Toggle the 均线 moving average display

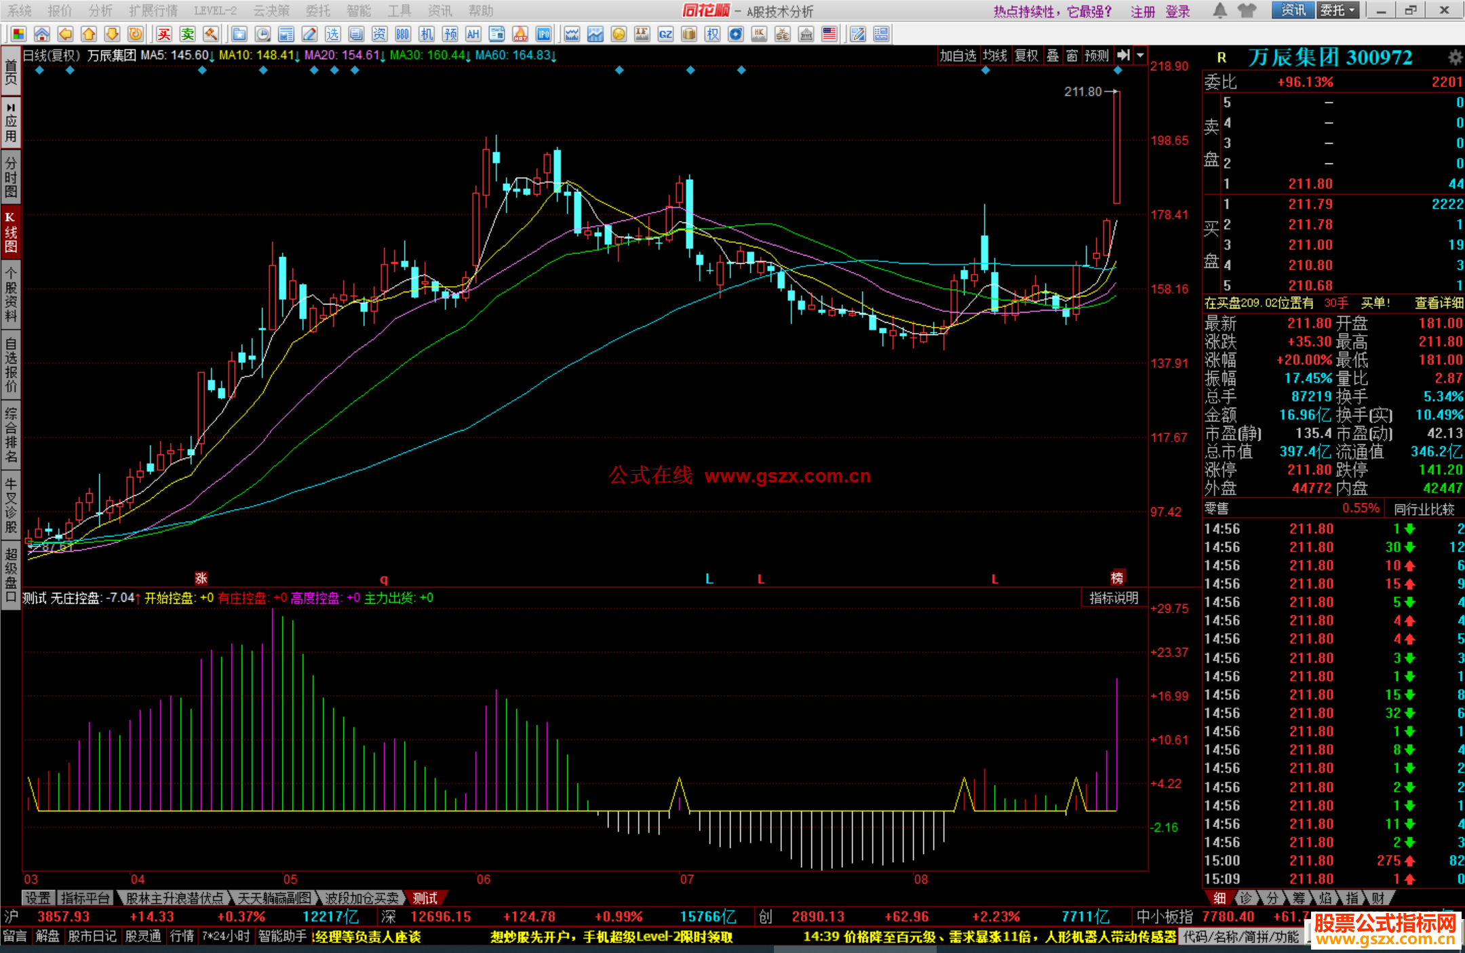(x=995, y=56)
